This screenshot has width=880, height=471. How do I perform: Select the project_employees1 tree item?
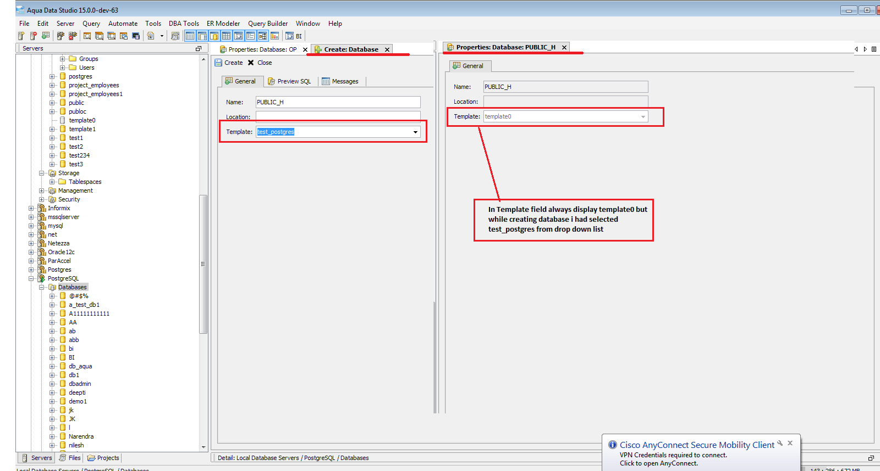pyautogui.click(x=96, y=94)
